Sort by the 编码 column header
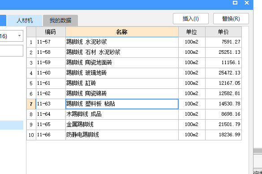 point(51,32)
